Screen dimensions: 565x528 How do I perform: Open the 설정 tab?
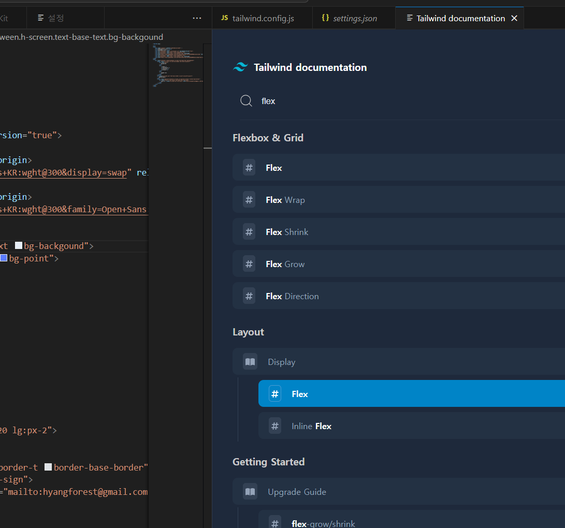tap(65, 18)
